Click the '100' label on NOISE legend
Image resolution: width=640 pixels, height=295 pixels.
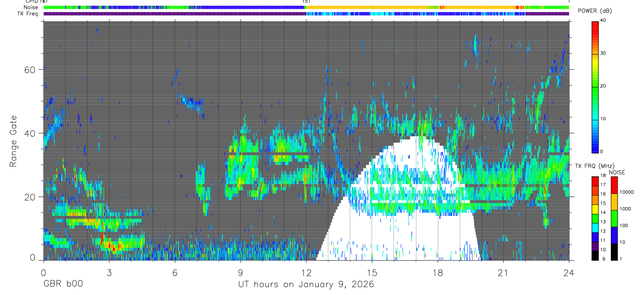[x=624, y=225]
